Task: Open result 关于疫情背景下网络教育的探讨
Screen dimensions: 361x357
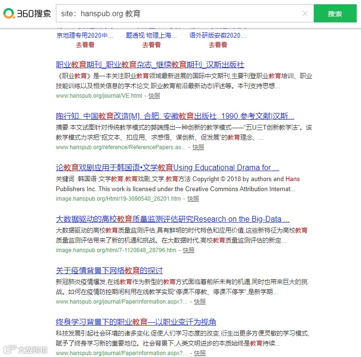Action: coord(109,271)
